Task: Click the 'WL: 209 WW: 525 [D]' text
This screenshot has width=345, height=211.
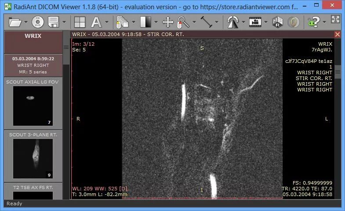Action: tap(100, 189)
